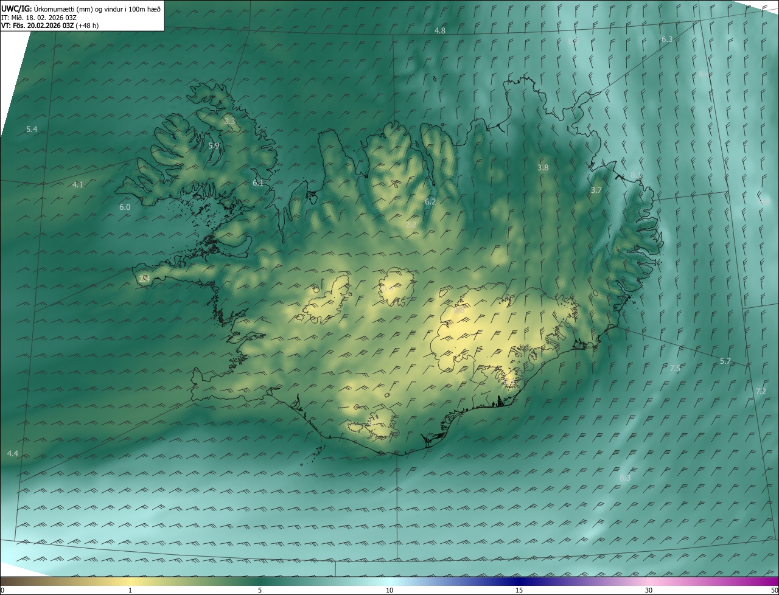The image size is (779, 595).
Task: Click the map value 7.2
Action: click(761, 391)
